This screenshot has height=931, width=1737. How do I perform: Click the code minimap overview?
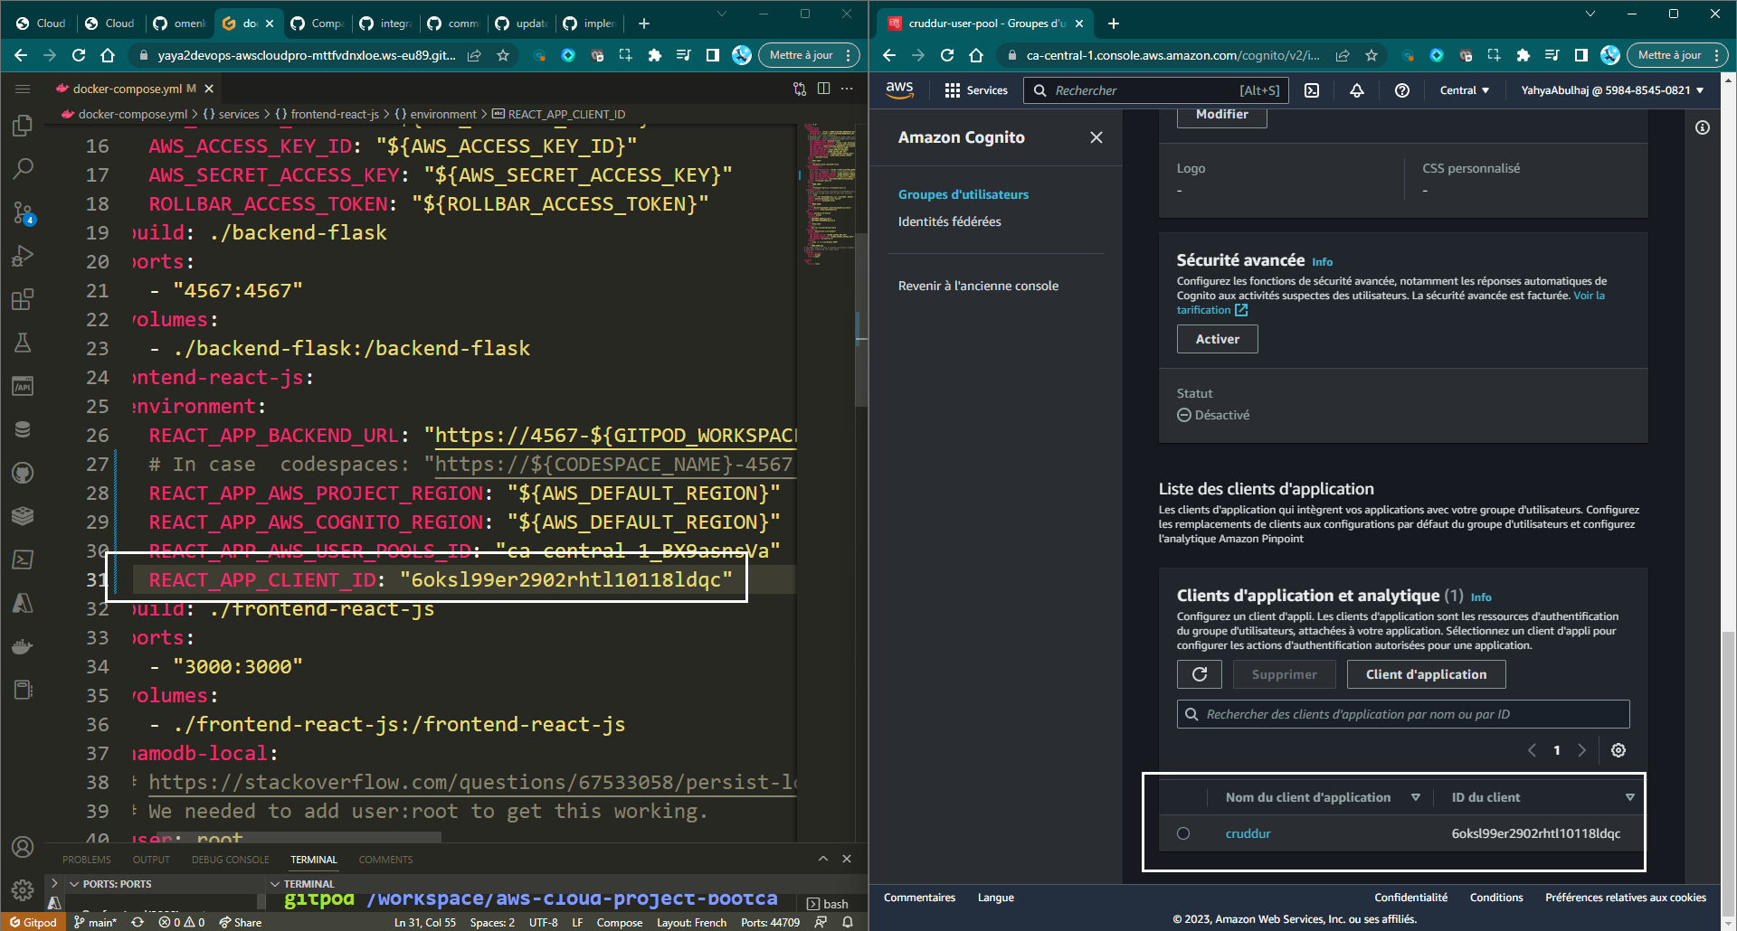(x=831, y=194)
